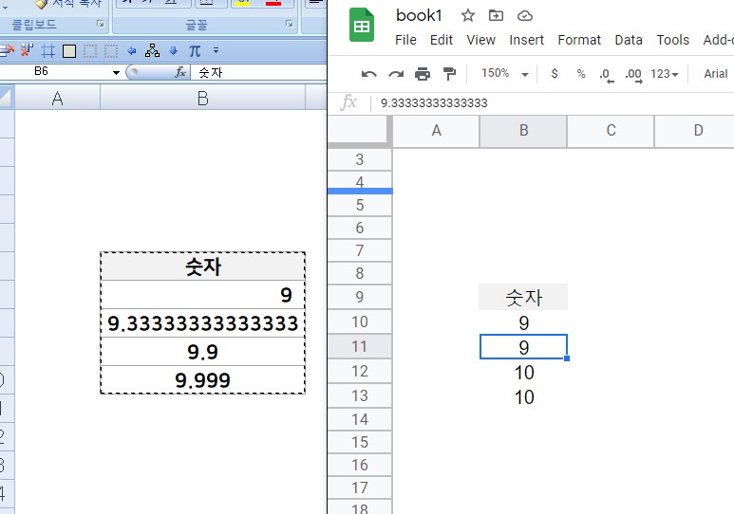Click the first dotted border icon in Excel
This screenshot has width=734, height=514.
coord(90,50)
